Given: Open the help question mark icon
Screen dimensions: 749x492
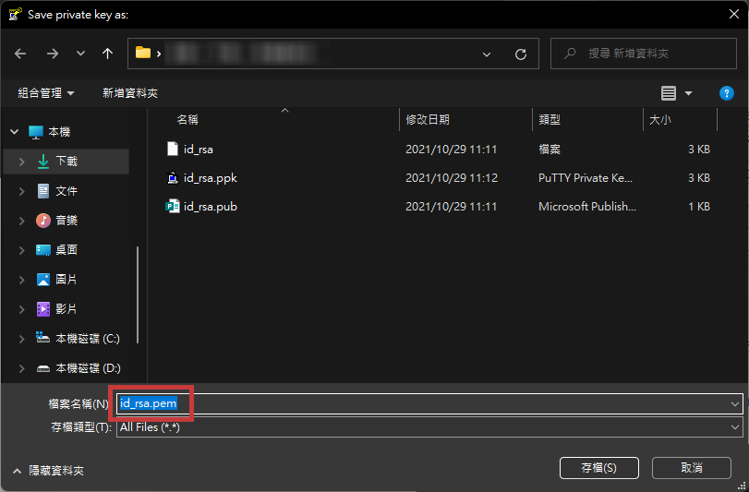Looking at the screenshot, I should (x=726, y=93).
